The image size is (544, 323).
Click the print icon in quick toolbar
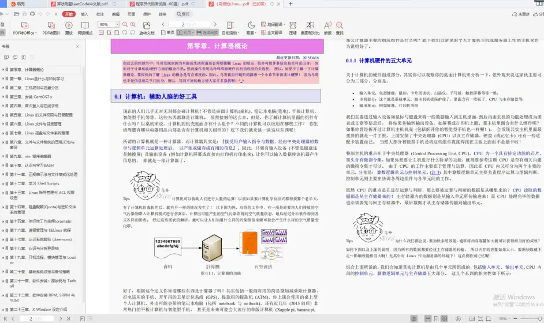(x=32, y=14)
